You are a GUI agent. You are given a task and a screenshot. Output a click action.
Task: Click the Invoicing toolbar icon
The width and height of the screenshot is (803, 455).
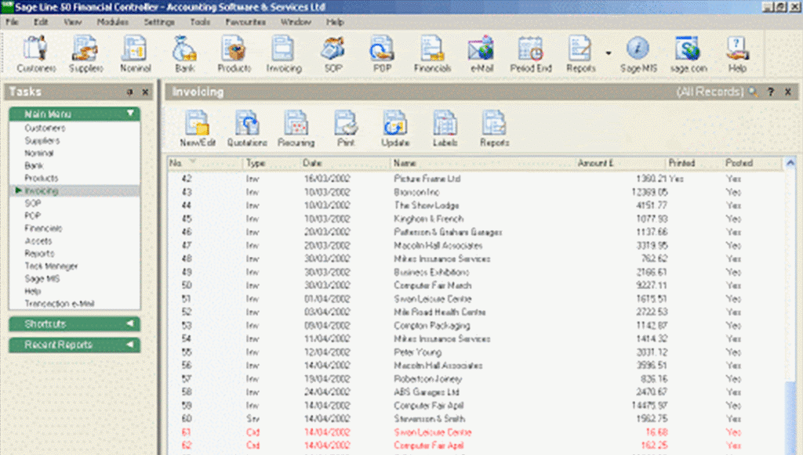[284, 54]
